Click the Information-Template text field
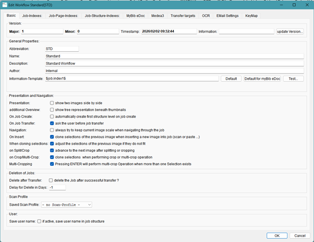The width and height of the screenshot is (314, 242). click(131, 79)
